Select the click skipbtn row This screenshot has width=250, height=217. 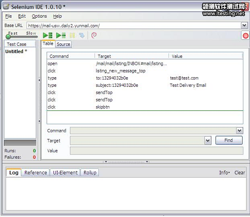pyautogui.click(x=145, y=107)
